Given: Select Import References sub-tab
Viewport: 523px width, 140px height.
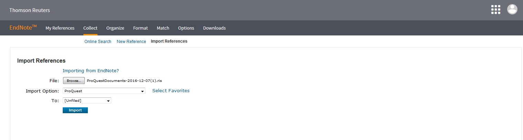Looking at the screenshot, I should (169, 41).
